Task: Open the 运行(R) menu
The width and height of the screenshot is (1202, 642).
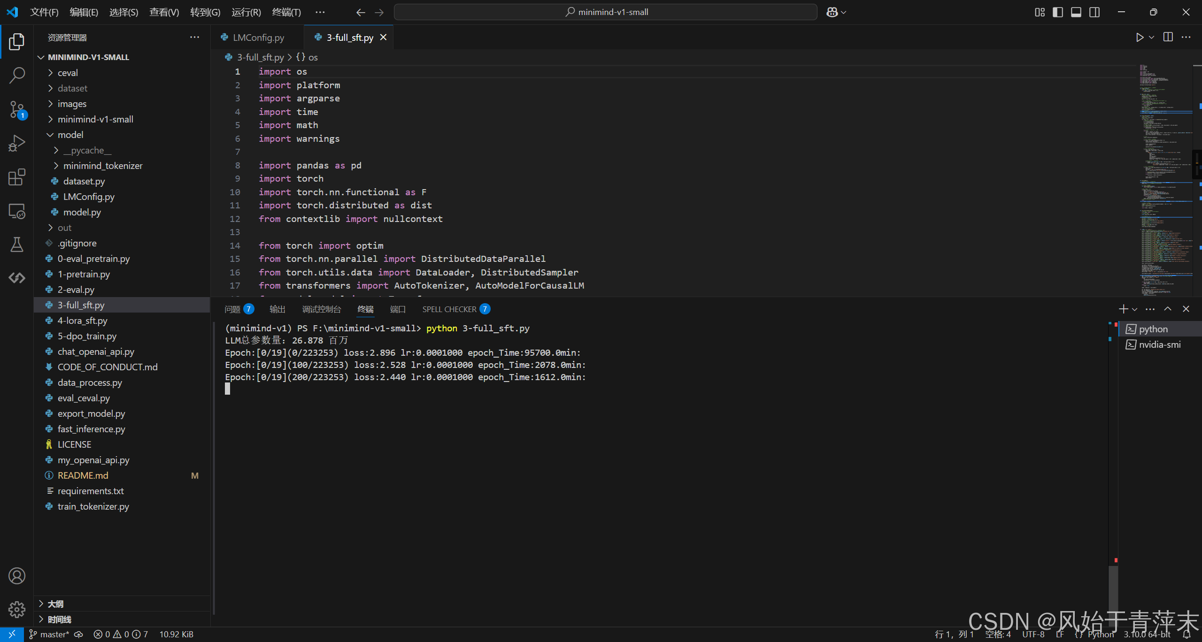Action: [246, 12]
